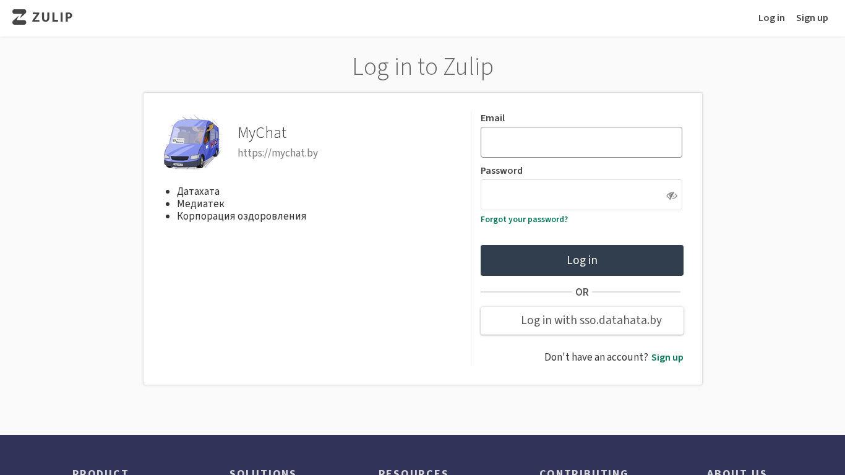Log in with sso.datahata.by button
The width and height of the screenshot is (845, 475).
[581, 320]
